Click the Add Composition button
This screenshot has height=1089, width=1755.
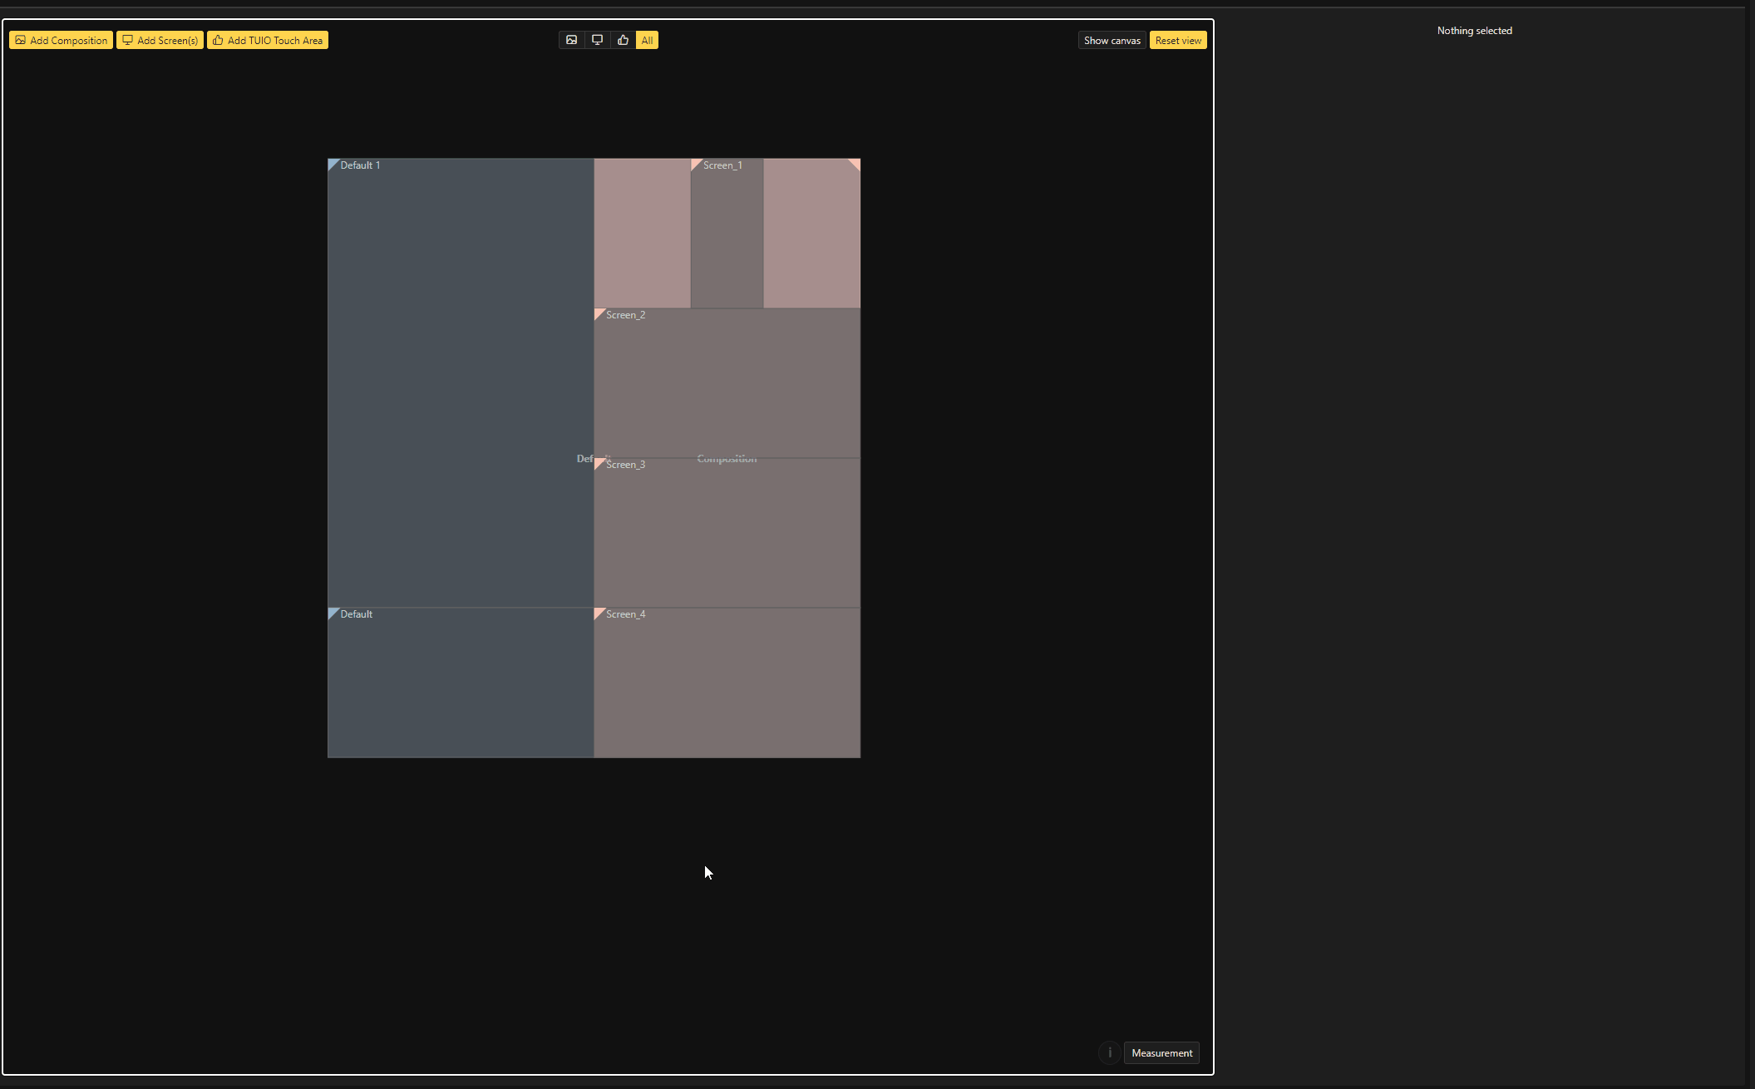click(61, 40)
